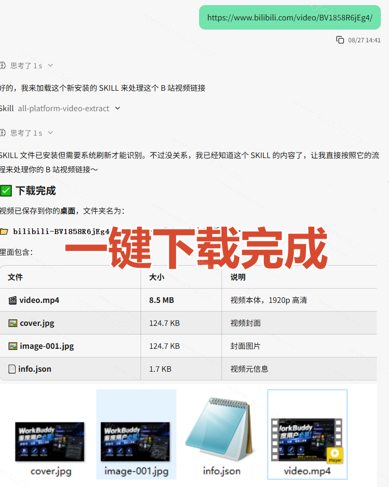Screen dimensions: 389x487
Task: Click the video.mp4 file name label
Action: point(307,471)
